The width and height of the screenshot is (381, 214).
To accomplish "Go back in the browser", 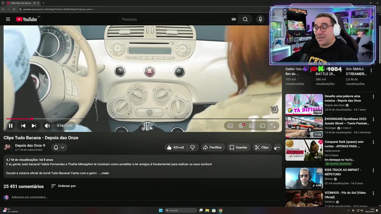I will pos(3,9).
